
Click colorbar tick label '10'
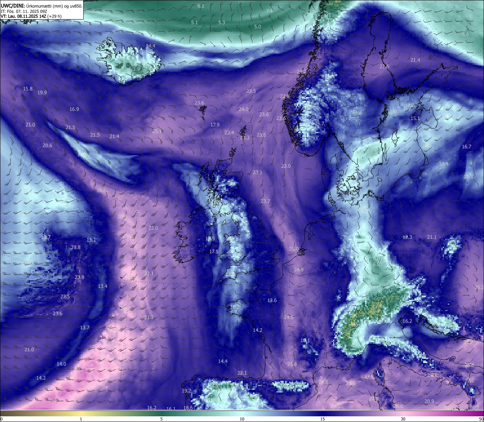click(242, 419)
